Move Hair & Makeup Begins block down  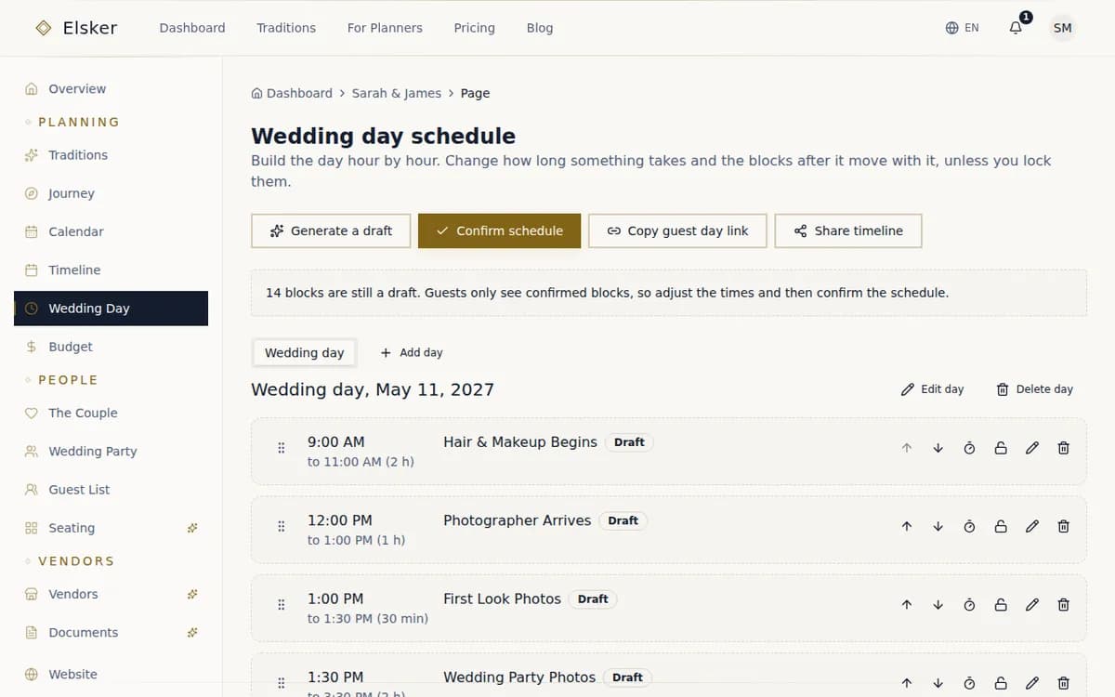[x=938, y=448]
